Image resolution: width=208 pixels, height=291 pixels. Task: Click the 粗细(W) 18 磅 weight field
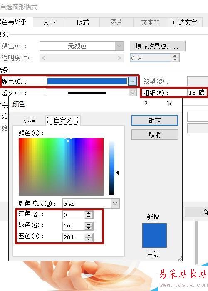tap(197, 92)
